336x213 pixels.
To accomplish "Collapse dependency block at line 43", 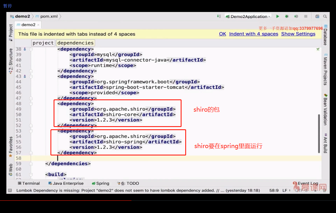I will point(31,76).
